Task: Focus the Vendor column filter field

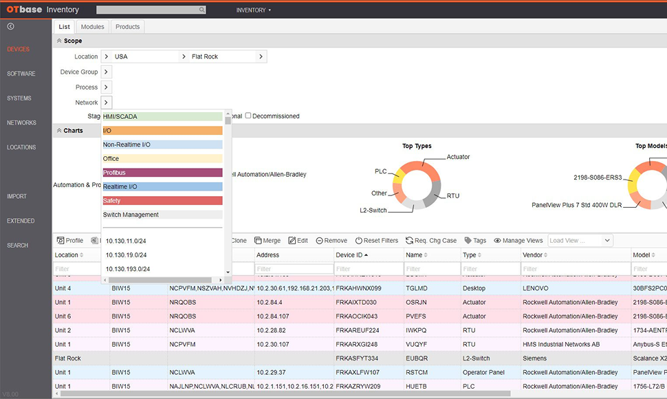Action: point(576,269)
